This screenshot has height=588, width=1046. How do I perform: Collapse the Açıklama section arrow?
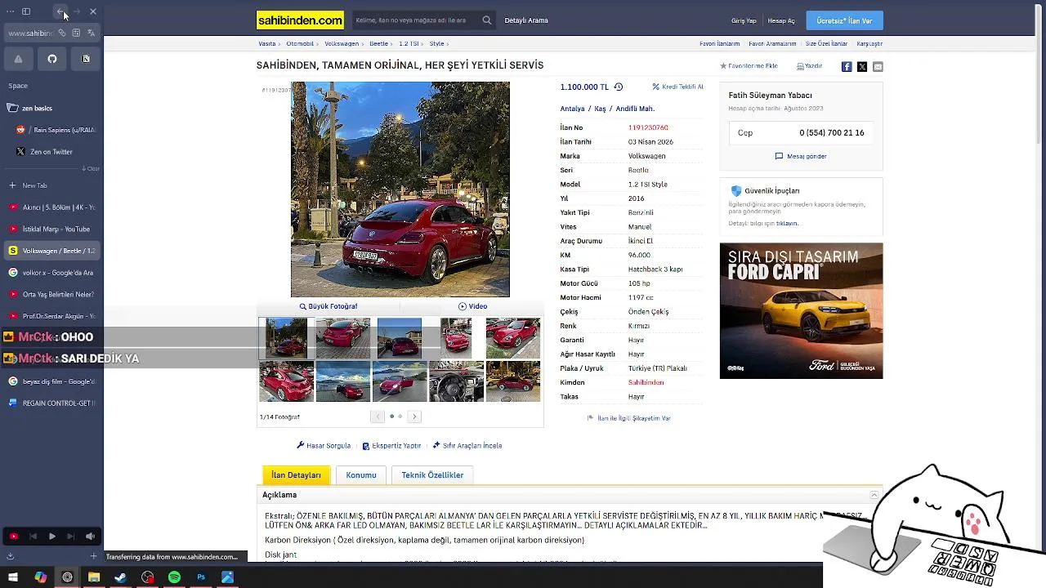[x=874, y=495]
